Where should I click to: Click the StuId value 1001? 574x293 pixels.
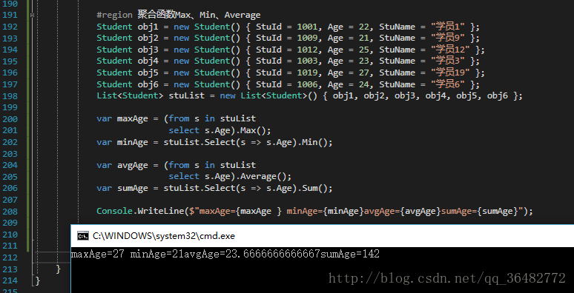tap(307, 27)
